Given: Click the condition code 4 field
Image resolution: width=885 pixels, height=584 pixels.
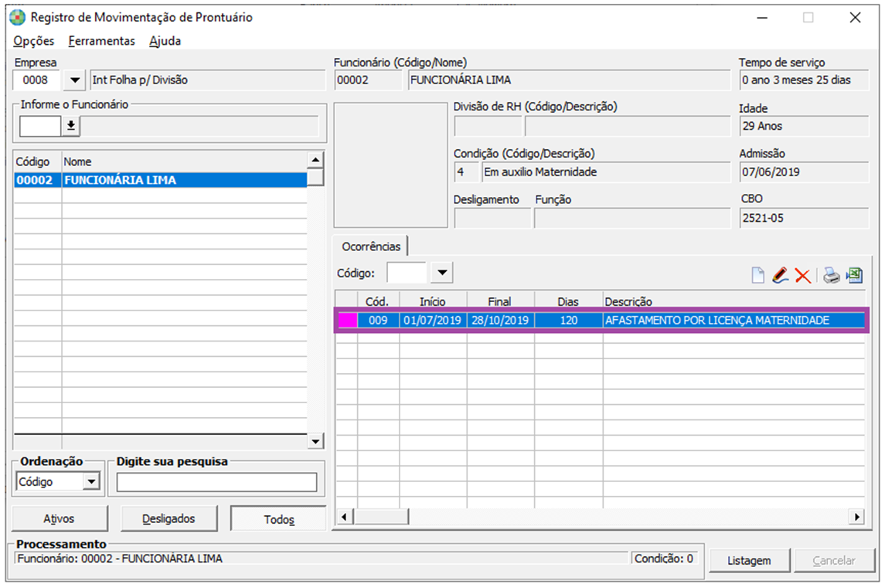Looking at the screenshot, I should tap(466, 172).
